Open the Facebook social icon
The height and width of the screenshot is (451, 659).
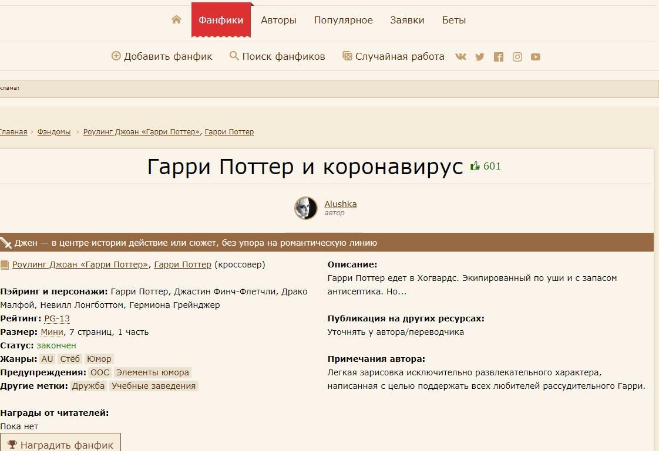click(499, 57)
